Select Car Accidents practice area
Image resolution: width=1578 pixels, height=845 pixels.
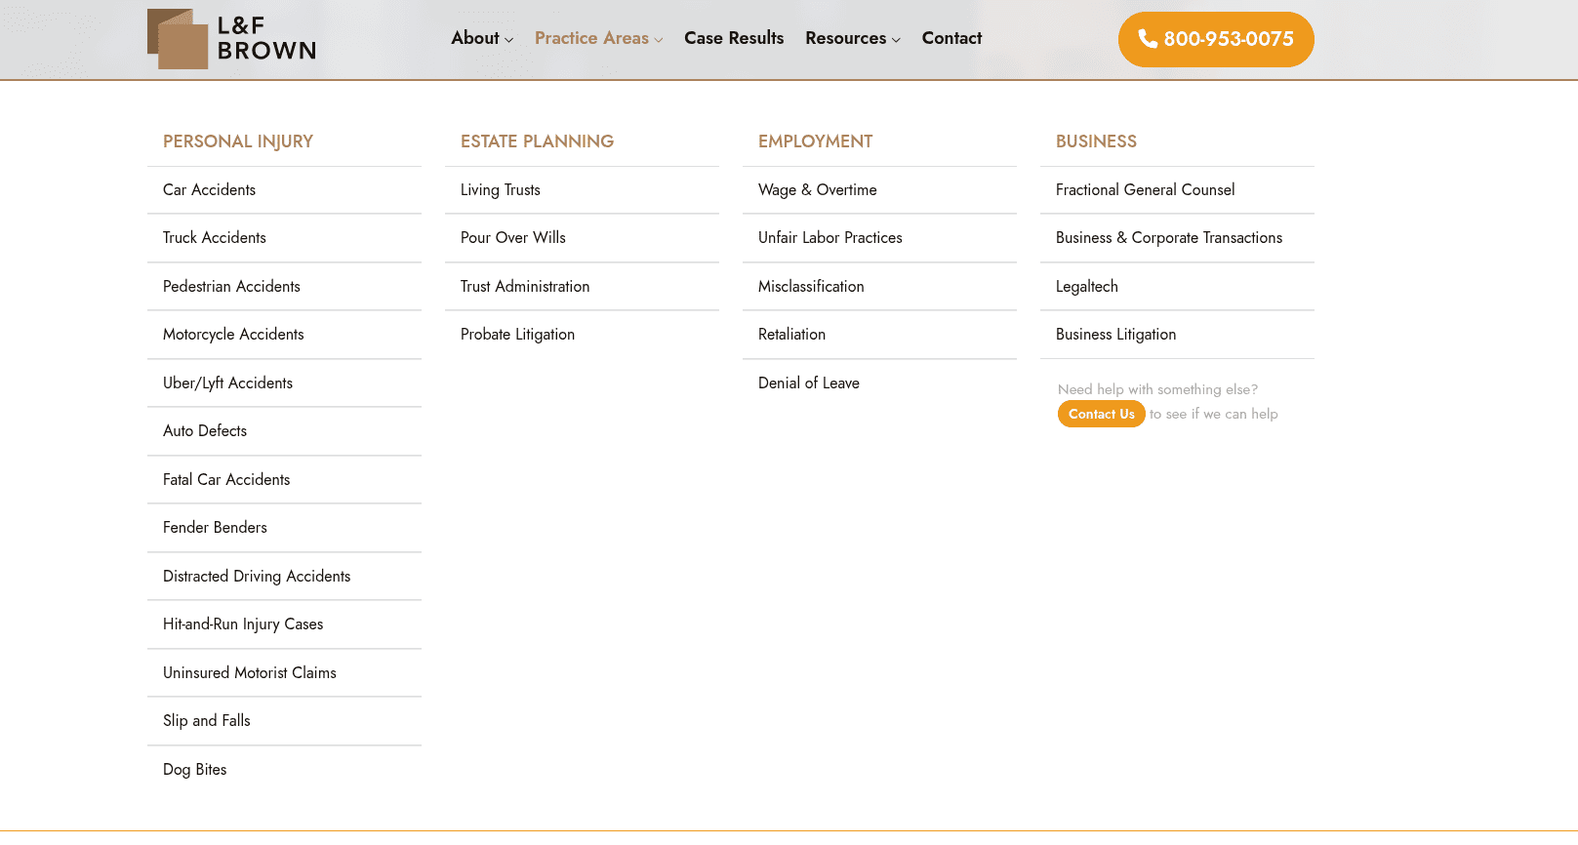[284, 190]
